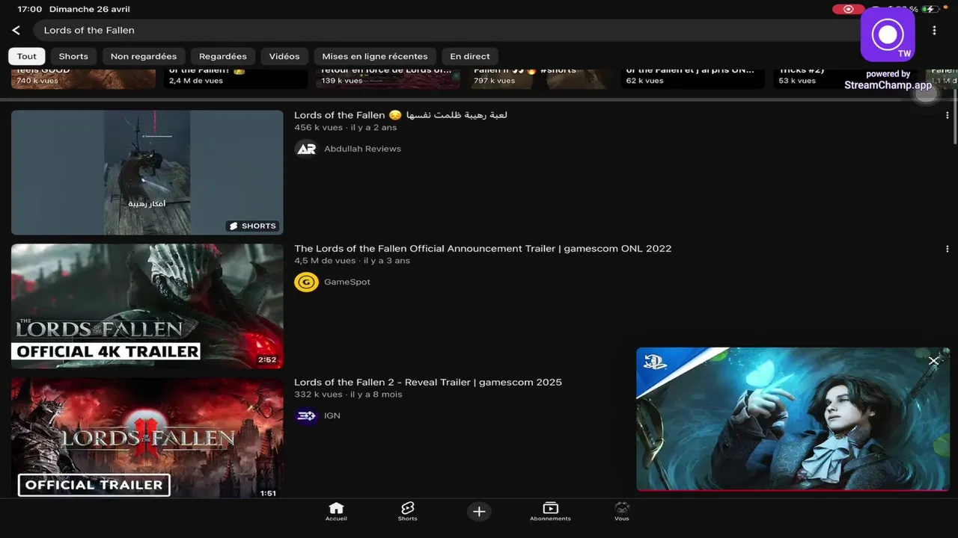Open the short with 62 k vues

693,78
